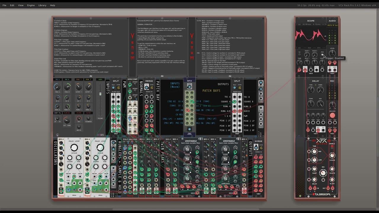Viewport: 379px width, 213px height.
Task: Click the FEEDBACK knob
Action: (x=88, y=118)
